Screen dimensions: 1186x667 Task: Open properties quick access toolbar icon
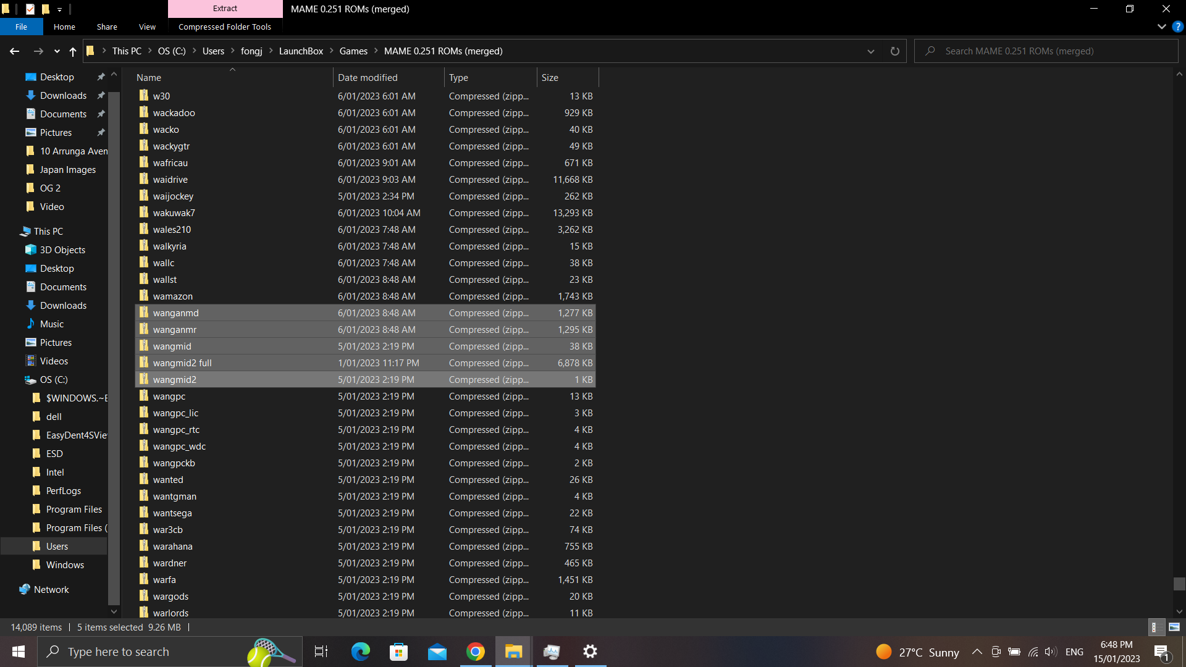pos(30,9)
